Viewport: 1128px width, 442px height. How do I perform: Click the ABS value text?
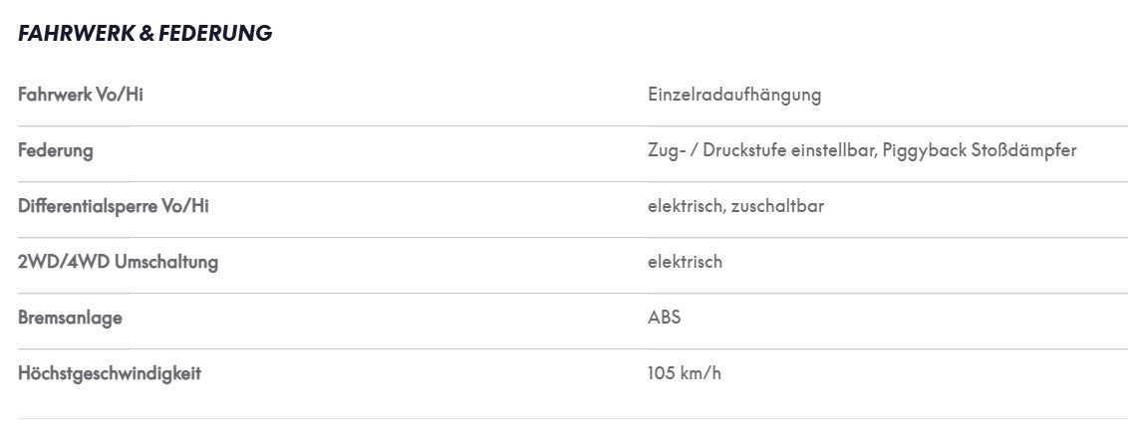point(664,317)
